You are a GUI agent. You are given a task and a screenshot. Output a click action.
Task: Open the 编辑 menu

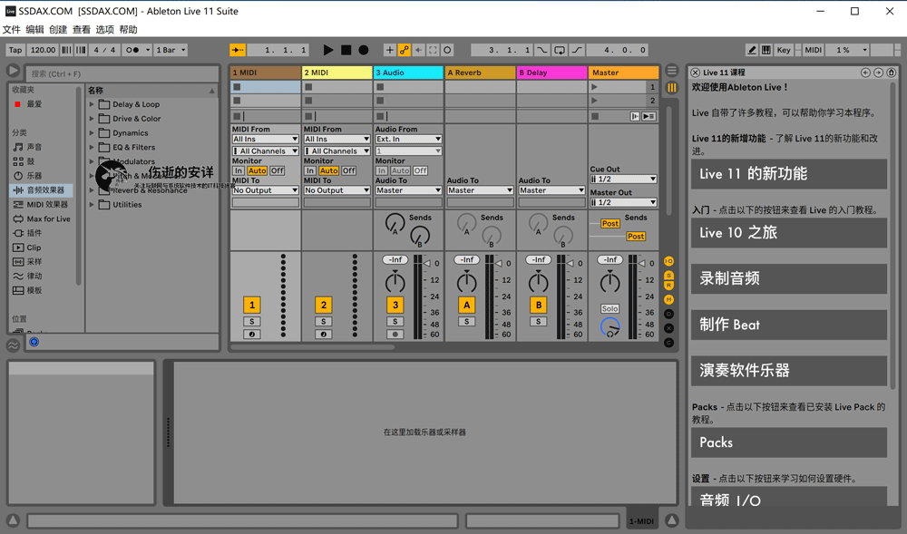click(x=34, y=30)
